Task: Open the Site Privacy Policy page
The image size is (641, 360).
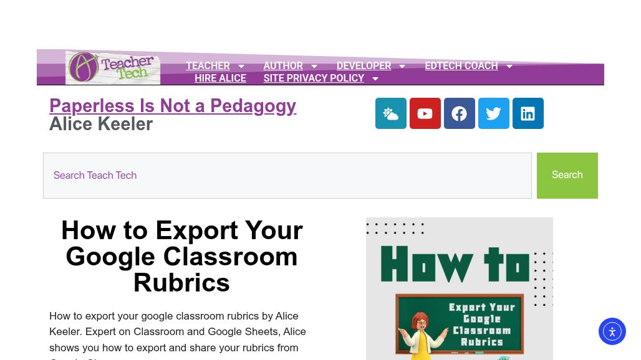Action: 314,78
